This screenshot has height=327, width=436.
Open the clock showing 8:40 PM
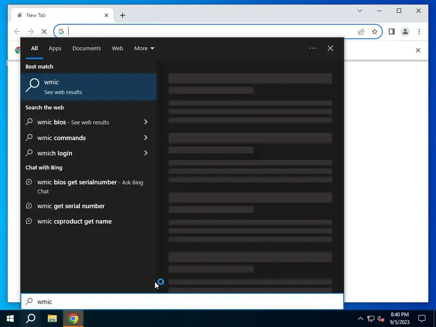399,318
